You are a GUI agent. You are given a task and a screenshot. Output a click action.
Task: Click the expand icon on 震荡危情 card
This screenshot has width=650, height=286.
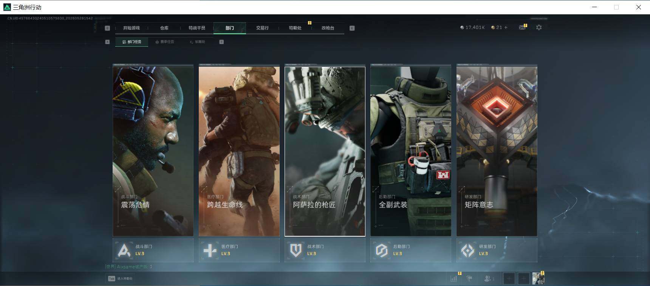pos(118,189)
